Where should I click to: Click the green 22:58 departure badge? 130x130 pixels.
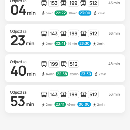point(62,74)
